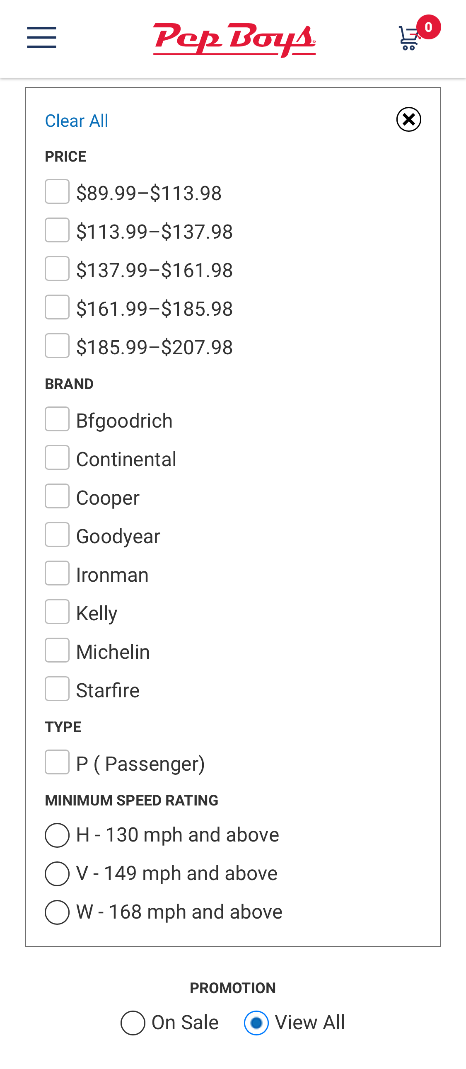Go to Pep Boys homepage via logo
Screen dimensions: 466x1069
click(x=234, y=40)
